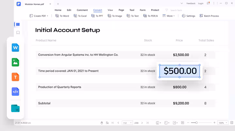Click the Subtotal row label
Image resolution: width=235 pixels, height=131 pixels.
(x=44, y=103)
